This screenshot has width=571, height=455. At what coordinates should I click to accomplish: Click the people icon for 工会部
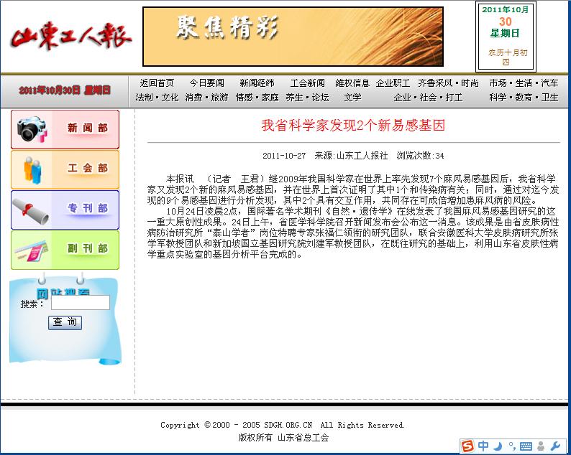point(31,169)
